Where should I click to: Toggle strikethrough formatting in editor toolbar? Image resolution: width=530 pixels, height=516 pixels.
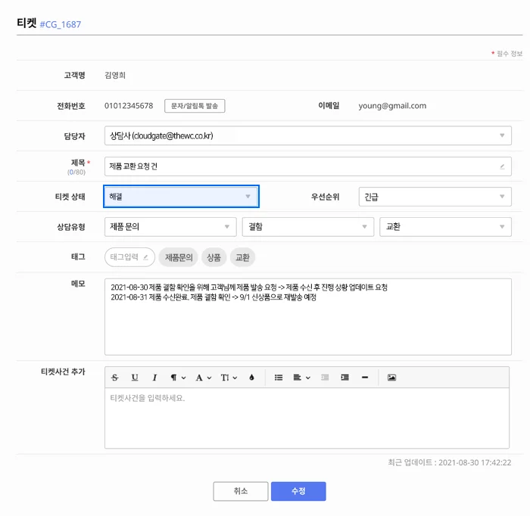[115, 377]
